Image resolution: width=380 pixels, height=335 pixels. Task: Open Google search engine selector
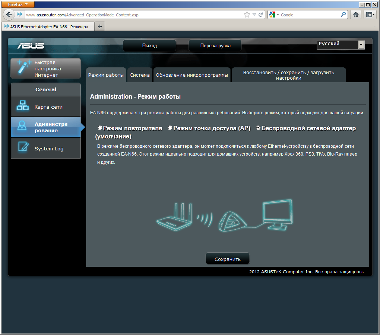pos(274,15)
